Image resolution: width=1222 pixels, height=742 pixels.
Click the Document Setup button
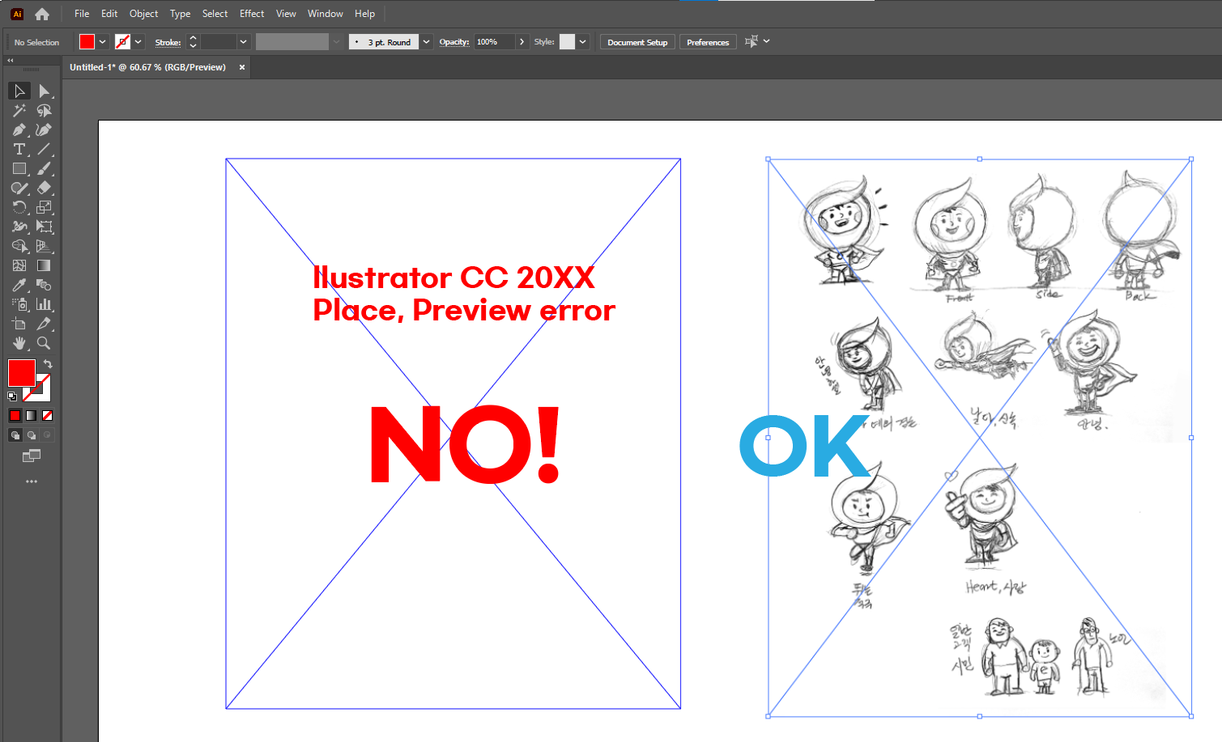coord(637,42)
